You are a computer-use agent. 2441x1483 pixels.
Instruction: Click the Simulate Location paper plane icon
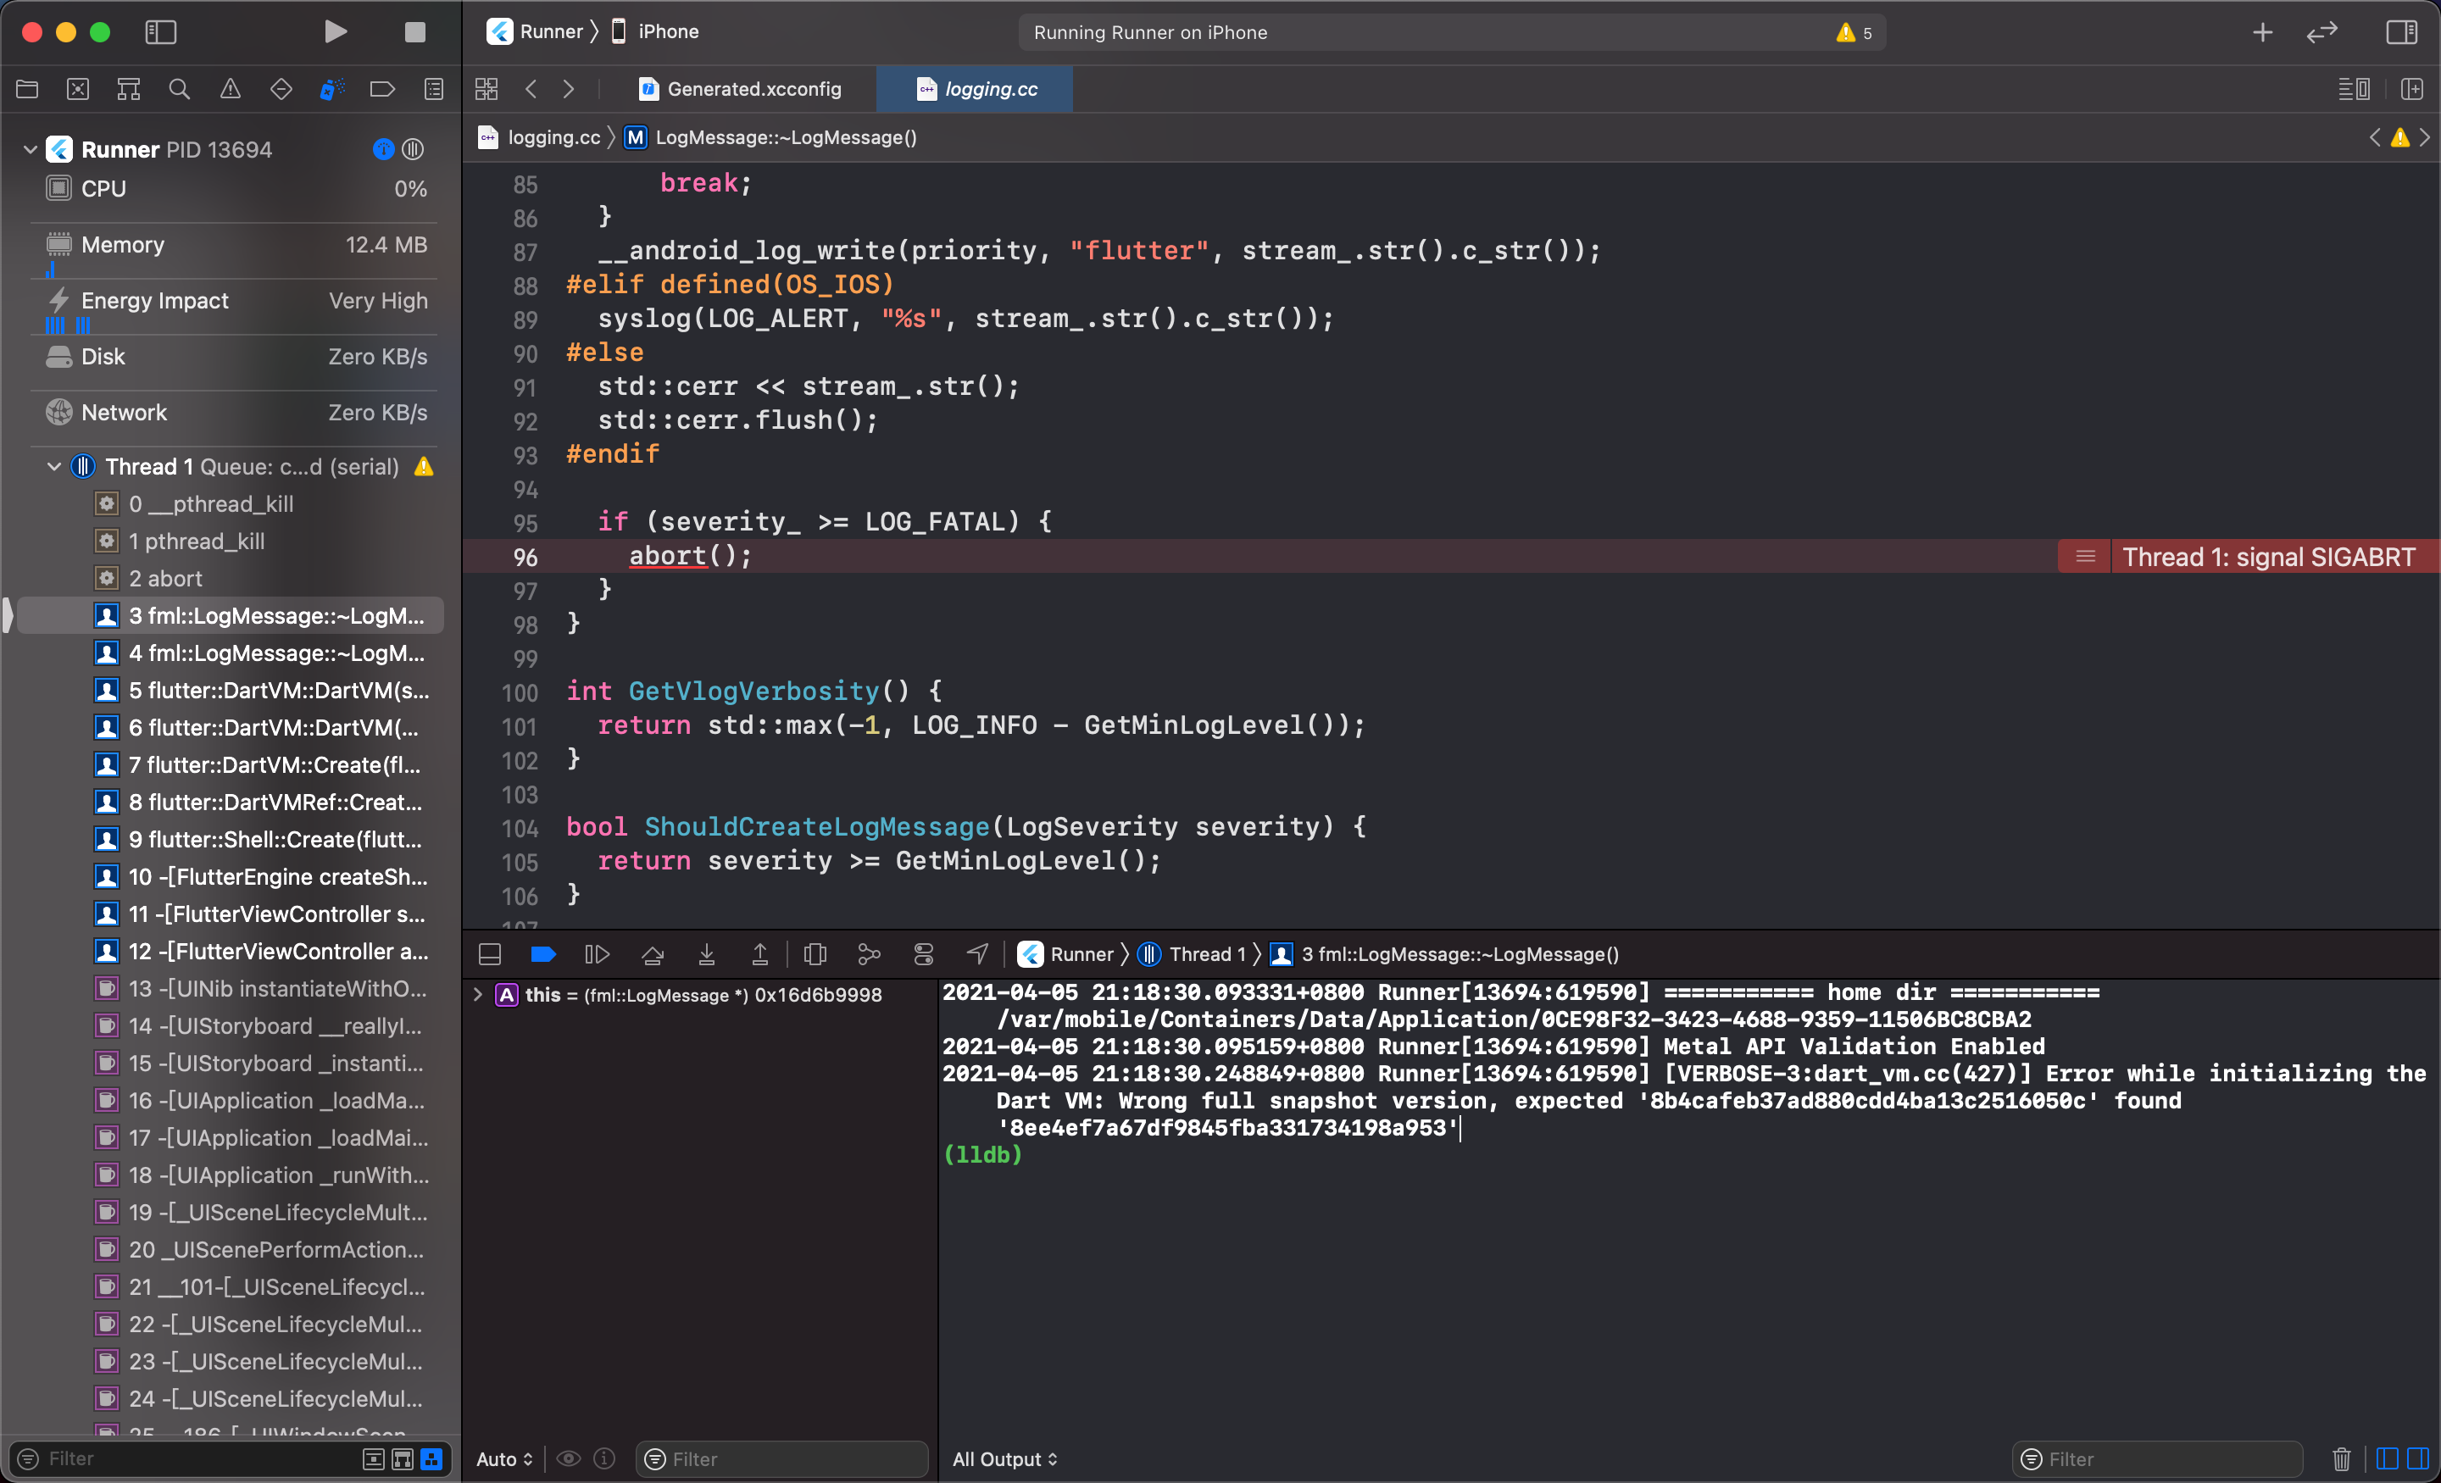coord(976,954)
